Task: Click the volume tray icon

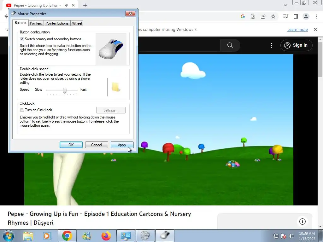Action: tap(291, 236)
